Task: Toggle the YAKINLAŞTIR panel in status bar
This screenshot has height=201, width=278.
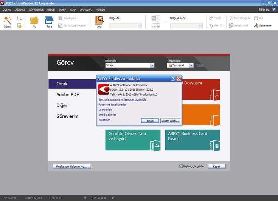Action: coord(33,198)
